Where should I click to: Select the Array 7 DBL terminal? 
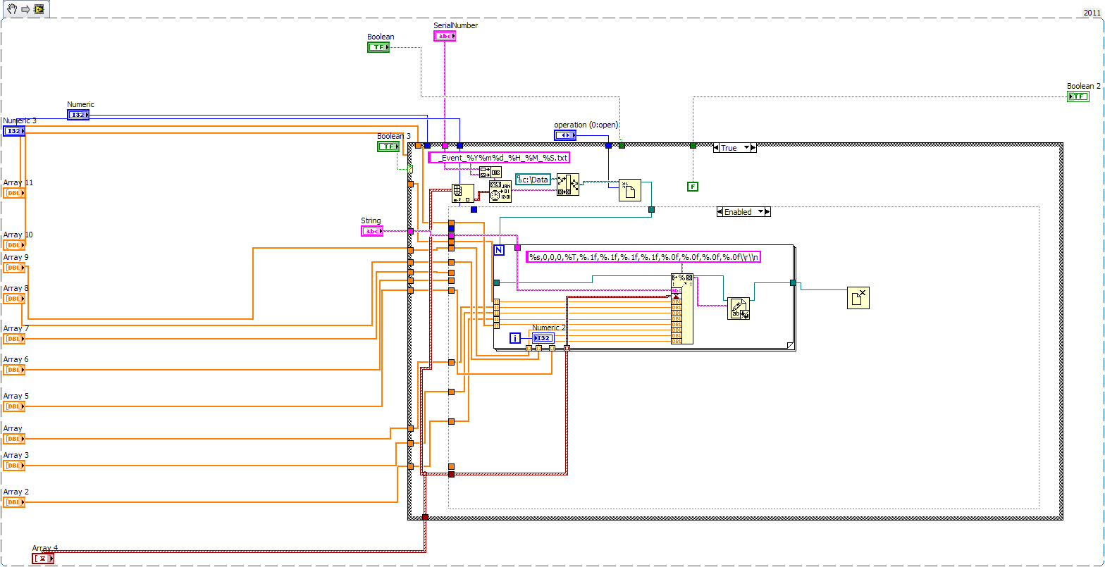pyautogui.click(x=14, y=339)
